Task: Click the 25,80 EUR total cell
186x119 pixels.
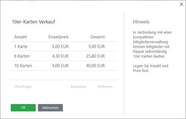Action: click(95, 56)
